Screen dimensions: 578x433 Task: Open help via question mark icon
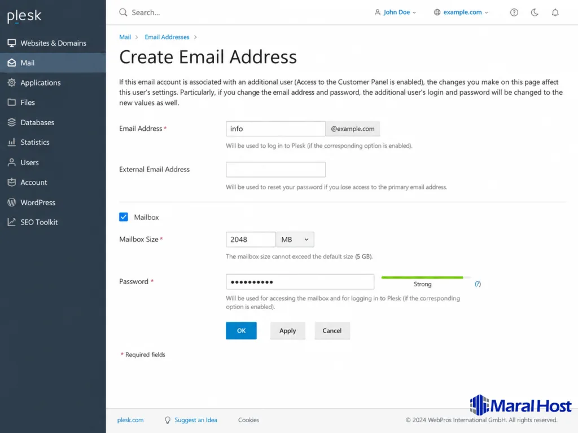tap(514, 12)
